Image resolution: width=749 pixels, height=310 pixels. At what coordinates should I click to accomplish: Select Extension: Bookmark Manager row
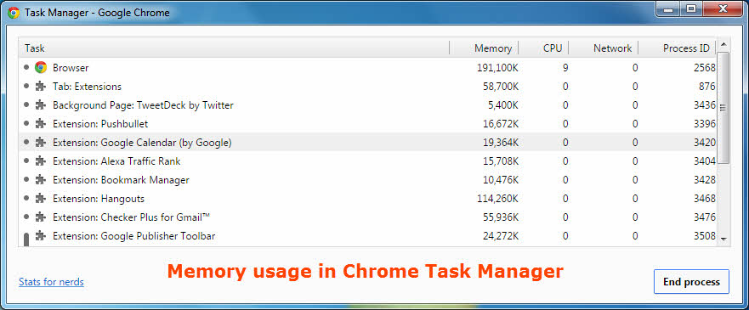[x=368, y=180]
